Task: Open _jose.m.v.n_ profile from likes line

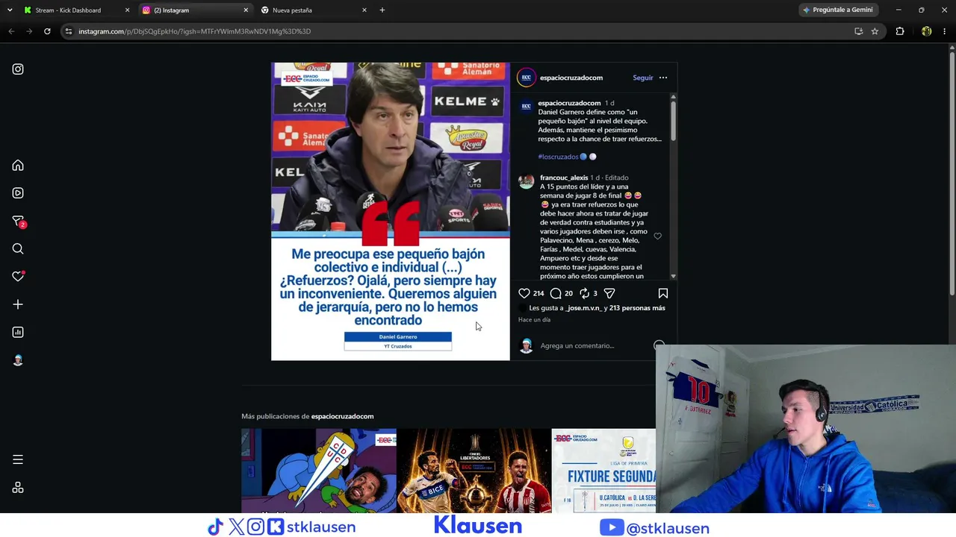Action: click(x=583, y=308)
